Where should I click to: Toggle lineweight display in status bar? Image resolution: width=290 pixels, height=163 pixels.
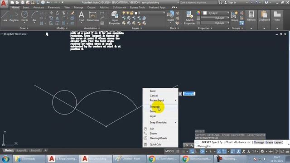(x=232, y=151)
